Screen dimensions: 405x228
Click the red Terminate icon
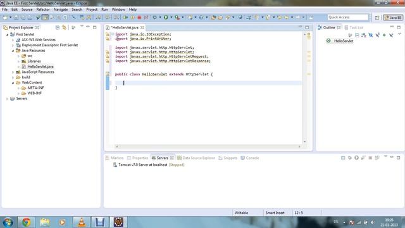click(139, 17)
